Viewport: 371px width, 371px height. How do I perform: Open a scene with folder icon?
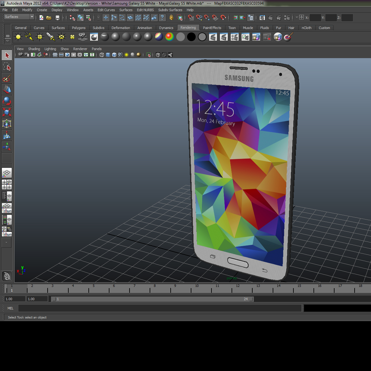point(49,18)
